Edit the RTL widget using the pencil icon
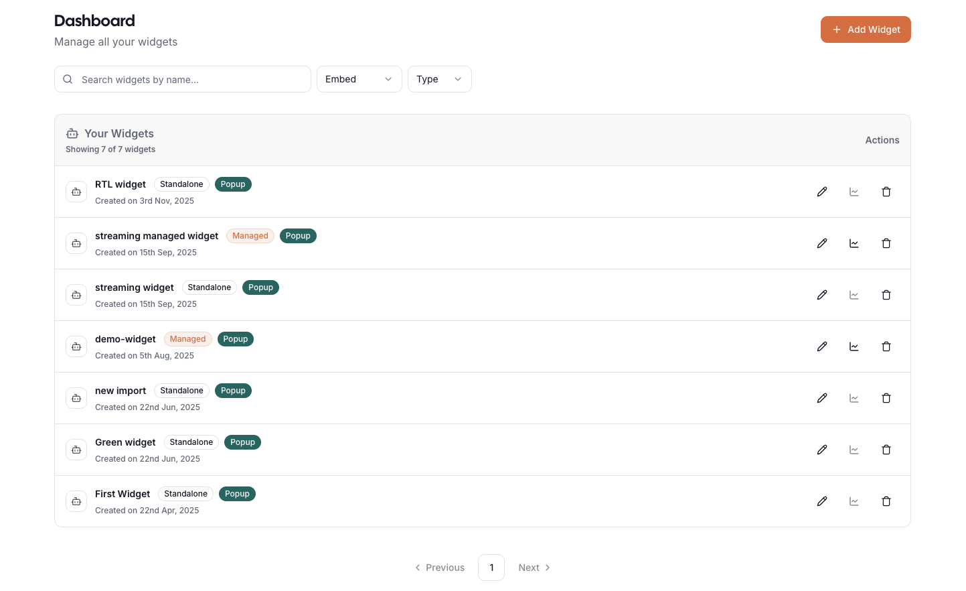Viewport: 966px width, 591px height. pos(822,192)
